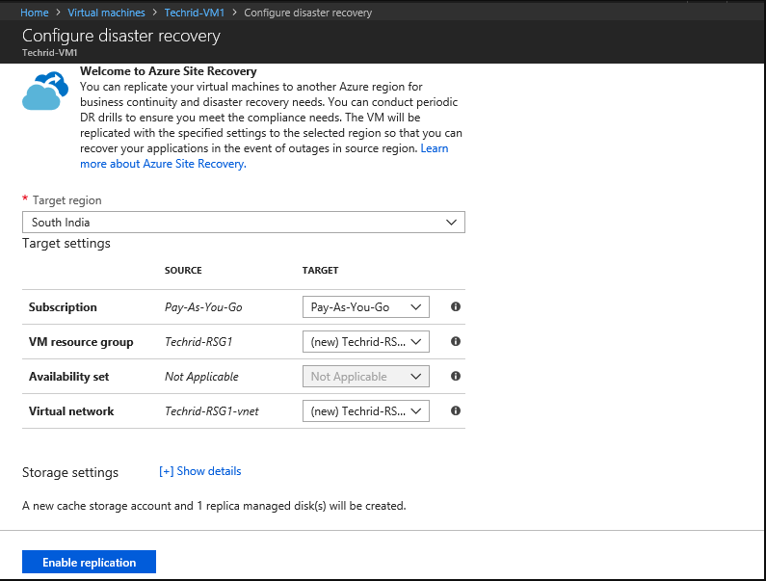The height and width of the screenshot is (581, 766).
Task: Click Welcome to Azure Site Recovery heading
Action: pos(169,71)
